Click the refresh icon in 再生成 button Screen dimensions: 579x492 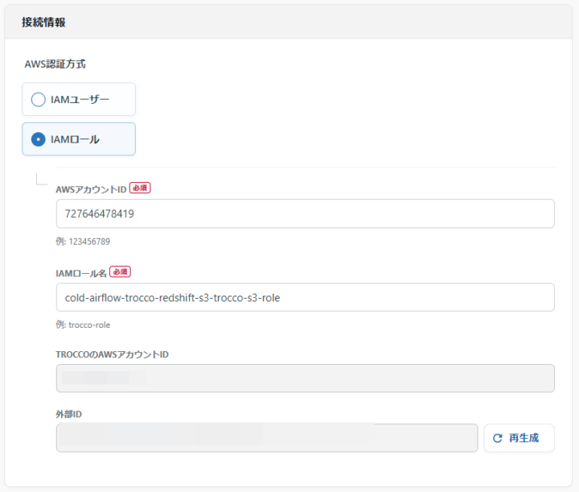tap(498, 438)
